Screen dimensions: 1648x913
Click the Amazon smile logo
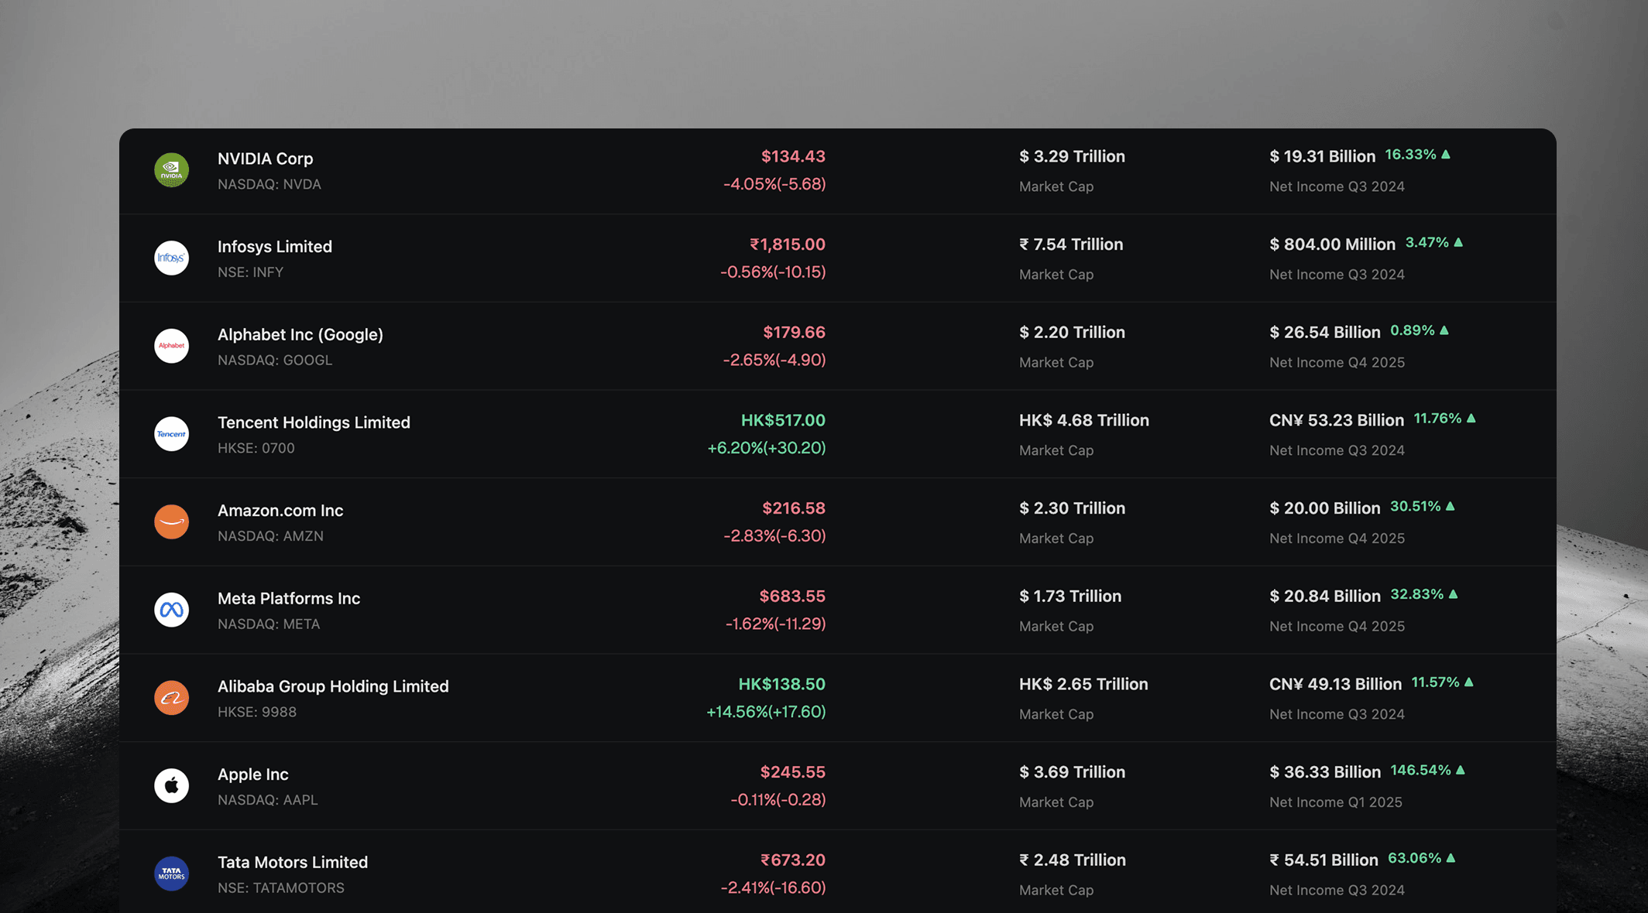pyautogui.click(x=171, y=521)
